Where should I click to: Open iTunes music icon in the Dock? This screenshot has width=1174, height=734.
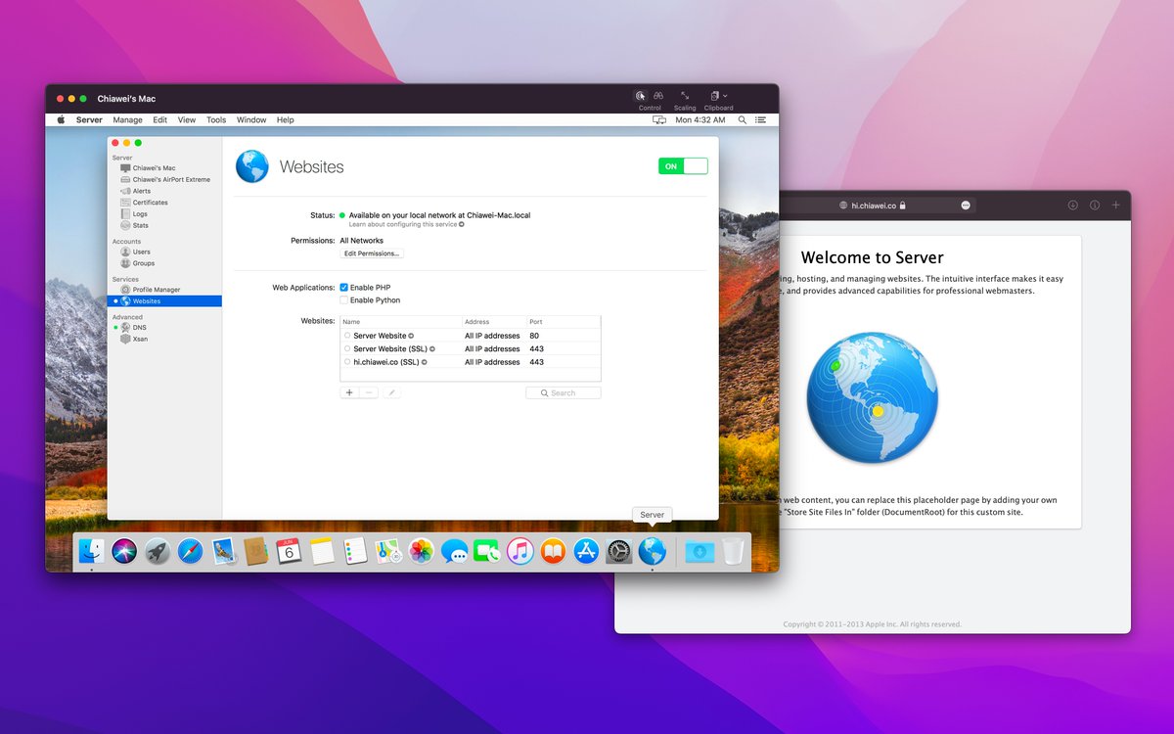click(519, 551)
